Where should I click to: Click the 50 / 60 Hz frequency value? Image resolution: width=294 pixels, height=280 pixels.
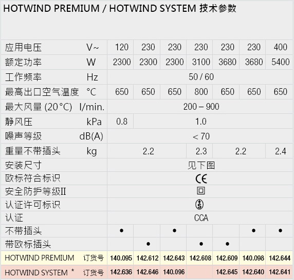click(x=201, y=77)
